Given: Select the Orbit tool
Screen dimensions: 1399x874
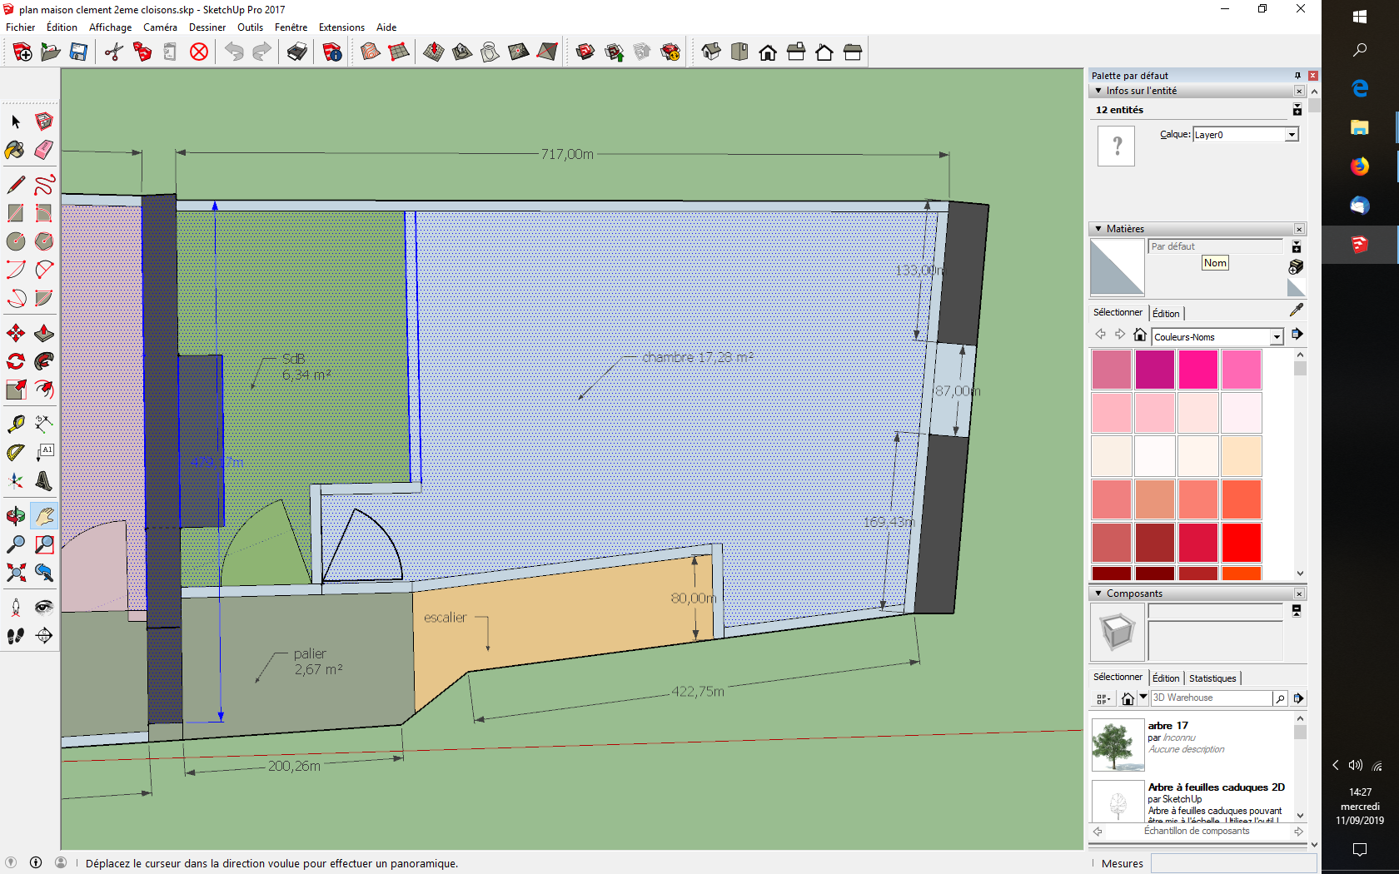Looking at the screenshot, I should point(16,516).
